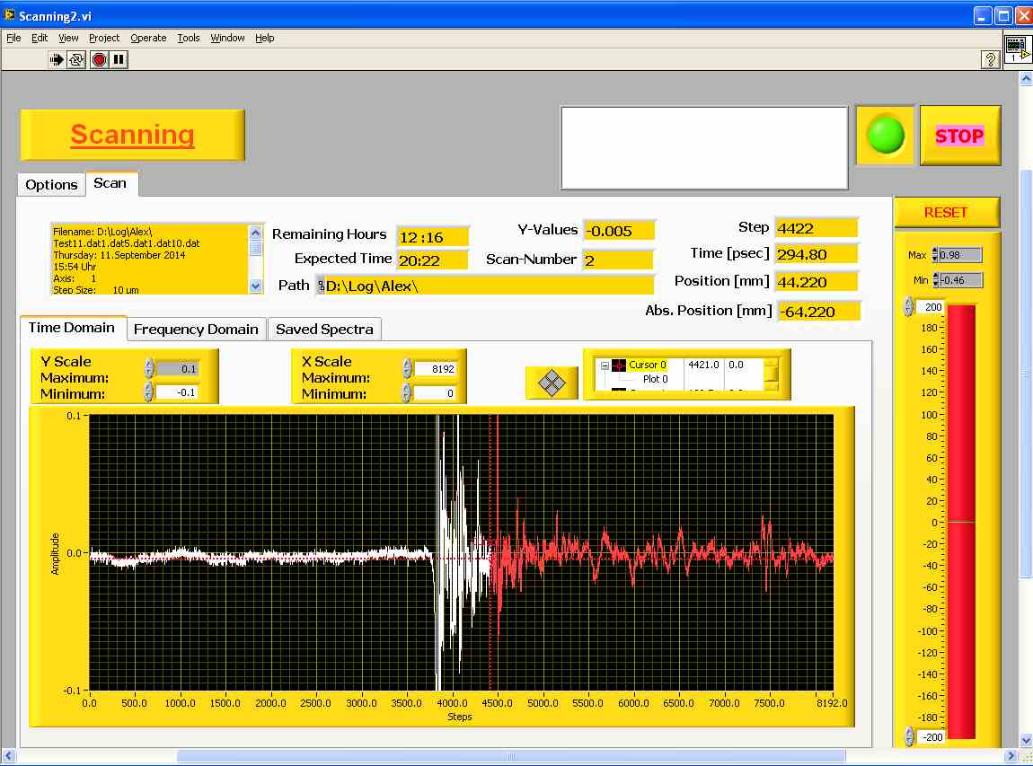Collapse the Cursor 0 tree entry

(x=605, y=365)
